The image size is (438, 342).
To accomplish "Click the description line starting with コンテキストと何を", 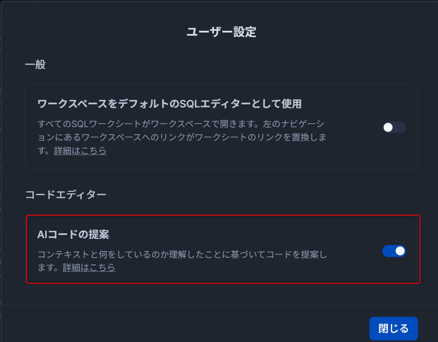I will [x=182, y=255].
